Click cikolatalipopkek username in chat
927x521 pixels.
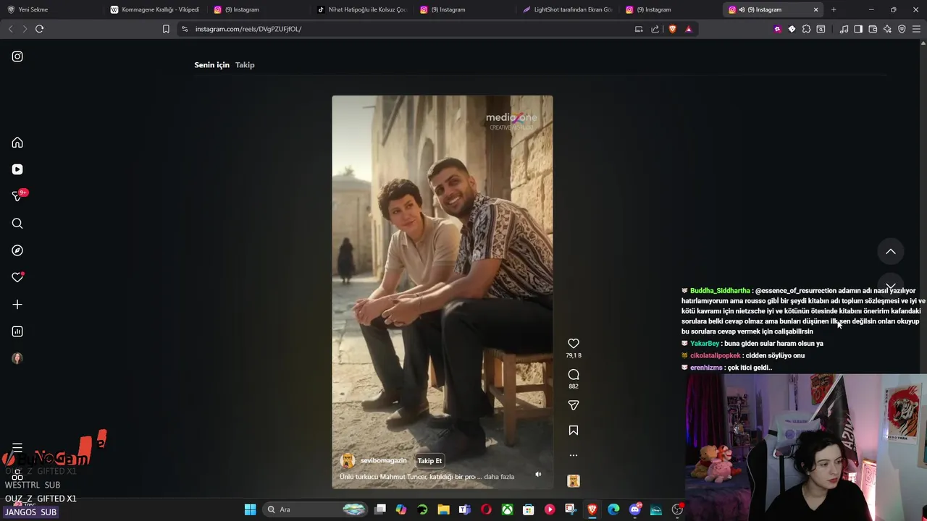[716, 356]
